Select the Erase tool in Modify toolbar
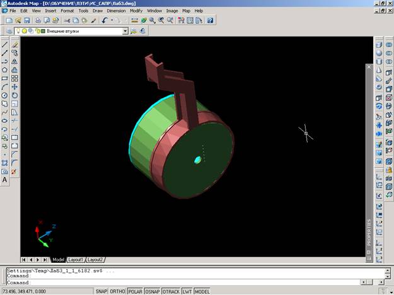The height and width of the screenshot is (295, 394). (14, 45)
